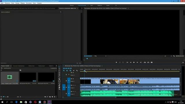Click Find magnifier at project panel bottom
The height and width of the screenshot is (104, 185).
tap(47, 97)
